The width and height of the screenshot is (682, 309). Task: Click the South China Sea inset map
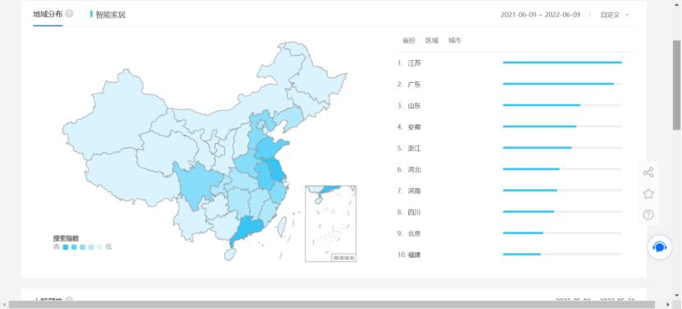tap(330, 224)
